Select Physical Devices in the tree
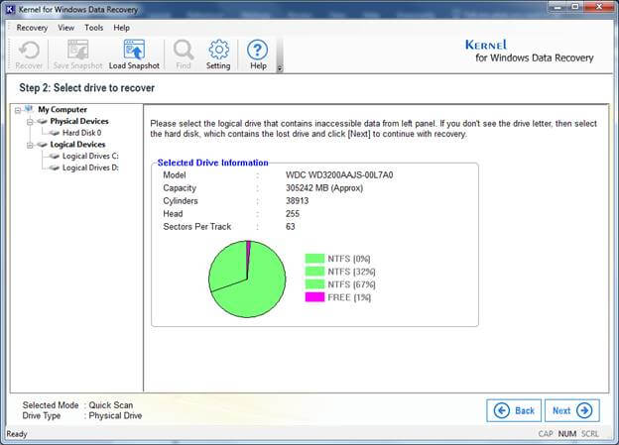 (x=79, y=121)
